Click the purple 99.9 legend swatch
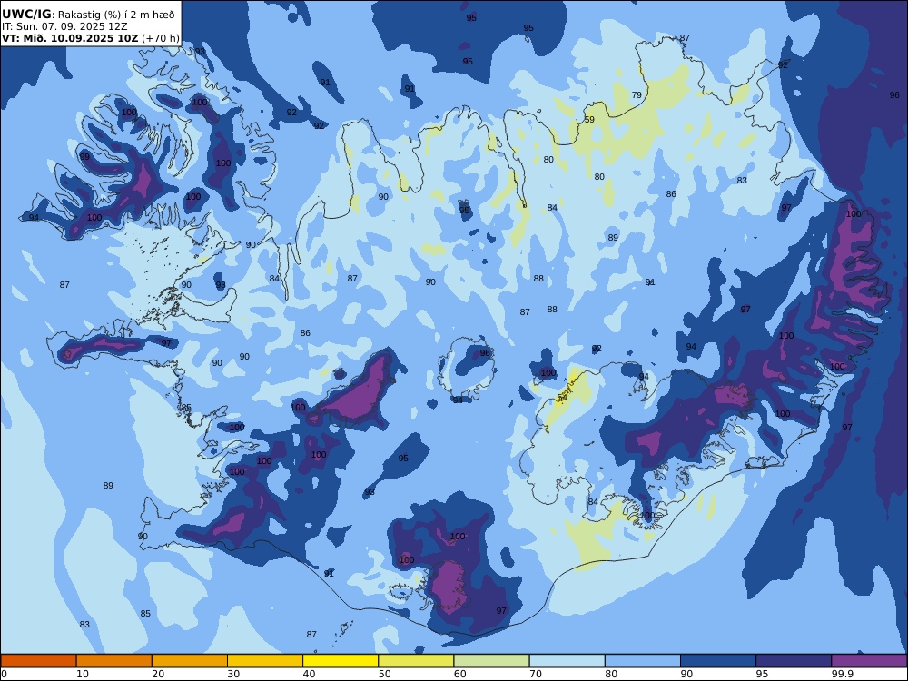 [869, 661]
